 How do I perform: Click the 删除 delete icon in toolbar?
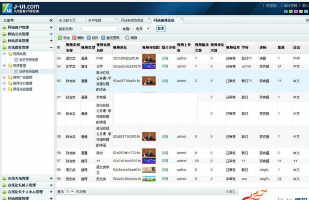[74, 38]
